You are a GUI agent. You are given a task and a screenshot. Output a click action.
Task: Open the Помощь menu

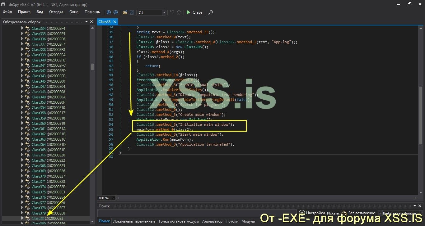[x=92, y=12]
